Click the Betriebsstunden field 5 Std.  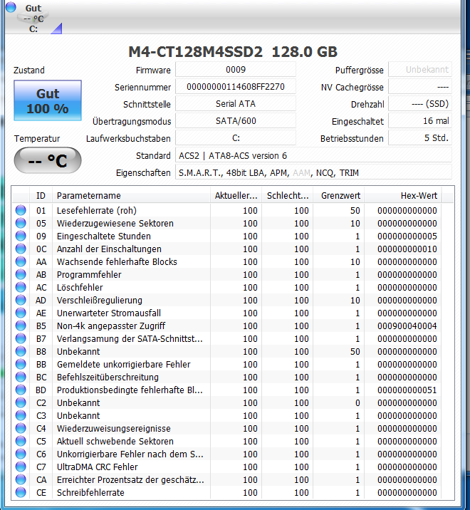[420, 138]
